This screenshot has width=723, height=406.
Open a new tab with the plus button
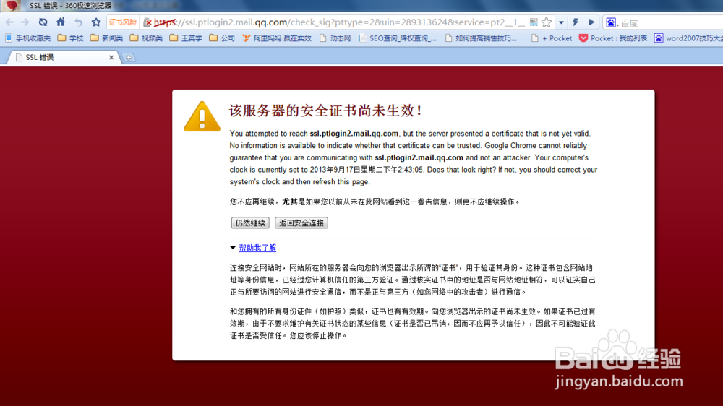tap(128, 58)
